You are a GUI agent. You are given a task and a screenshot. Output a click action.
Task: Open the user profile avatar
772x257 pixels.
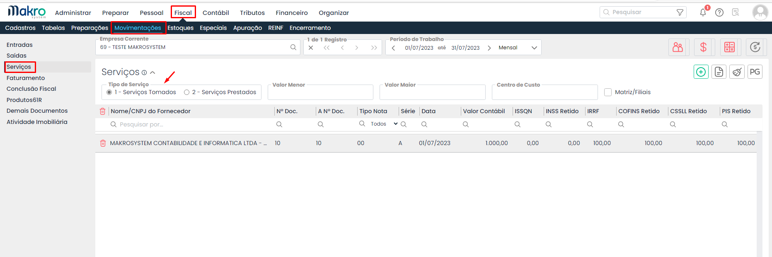tap(760, 12)
